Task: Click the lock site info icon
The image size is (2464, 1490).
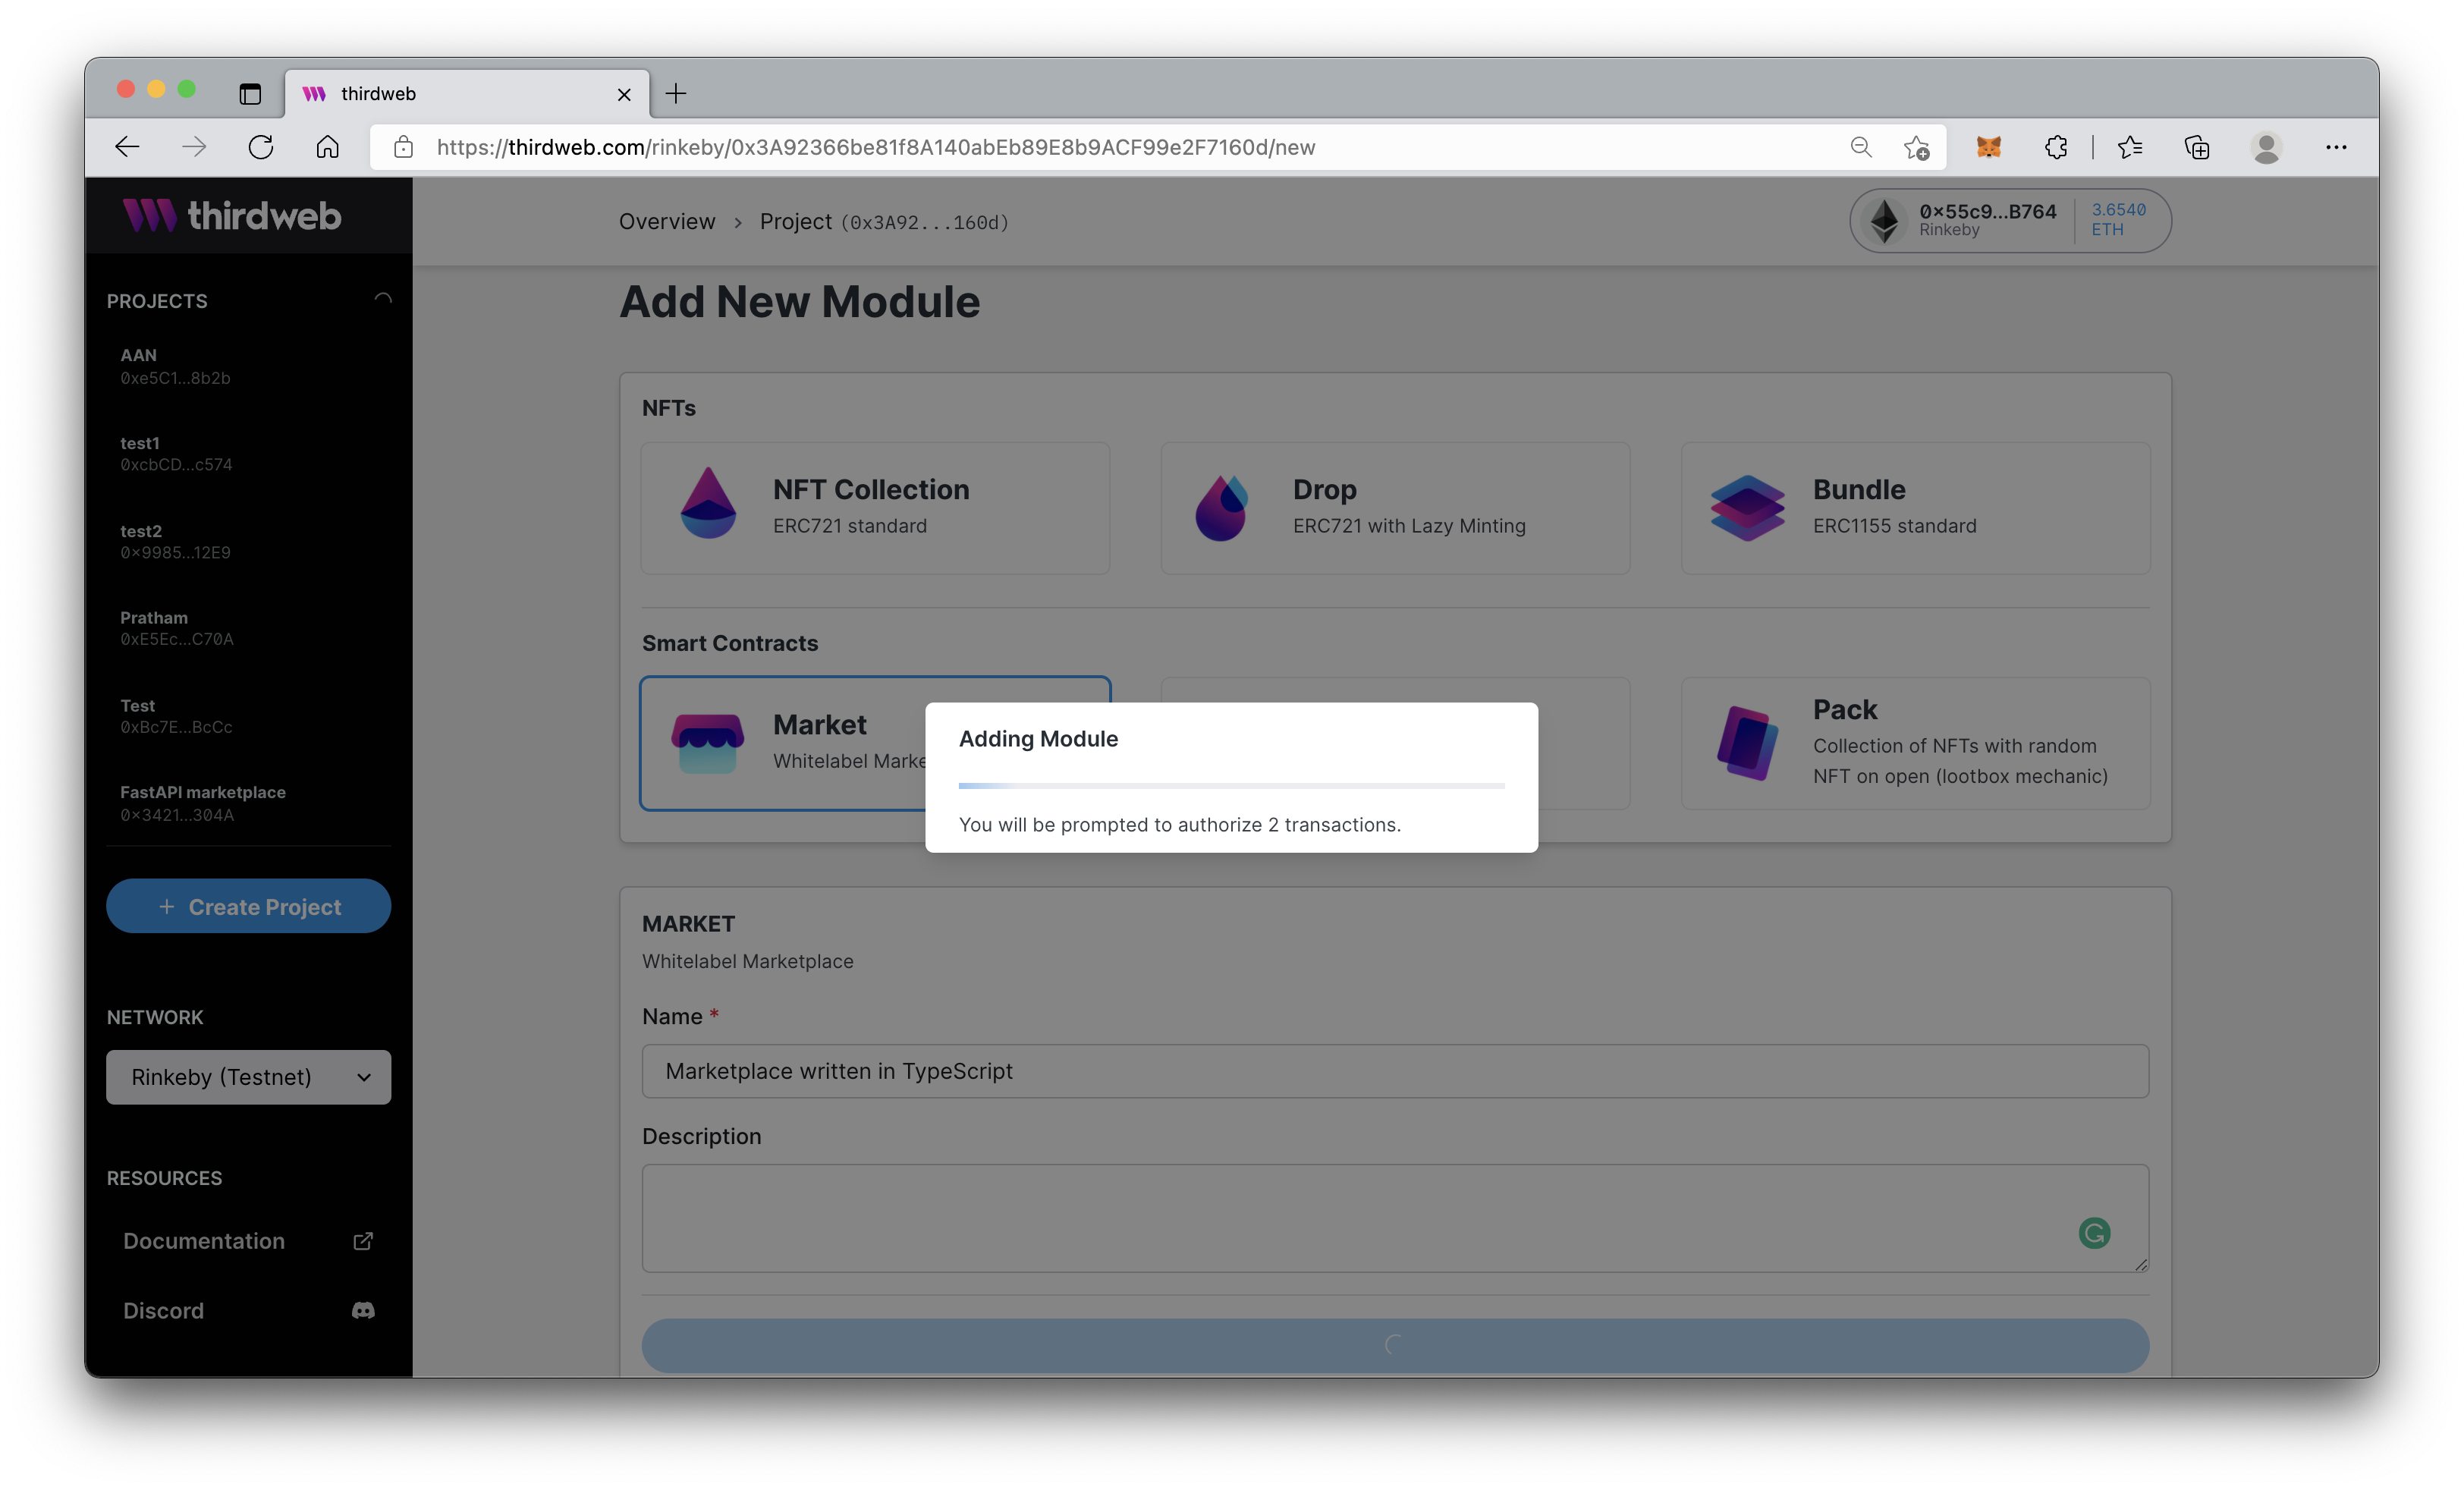Action: coord(404,148)
